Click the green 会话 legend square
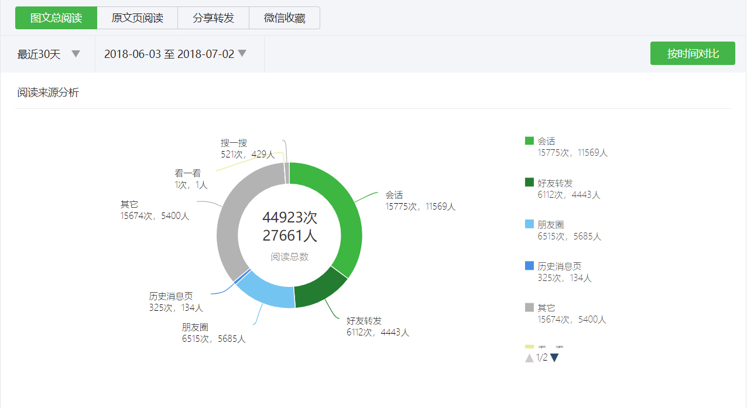 point(528,140)
